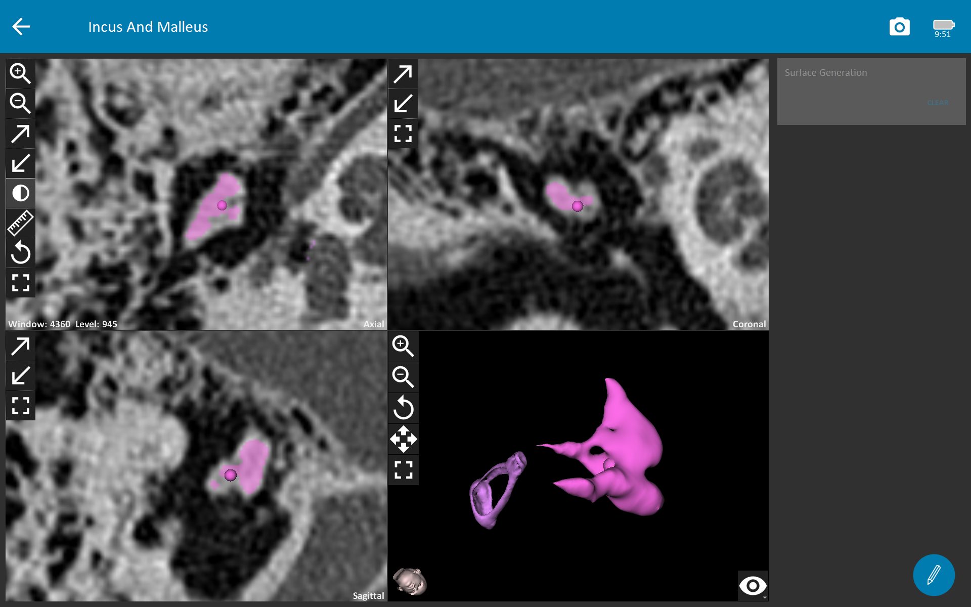Check the battery indicator at 9:51
The image size is (971, 607).
point(943,28)
